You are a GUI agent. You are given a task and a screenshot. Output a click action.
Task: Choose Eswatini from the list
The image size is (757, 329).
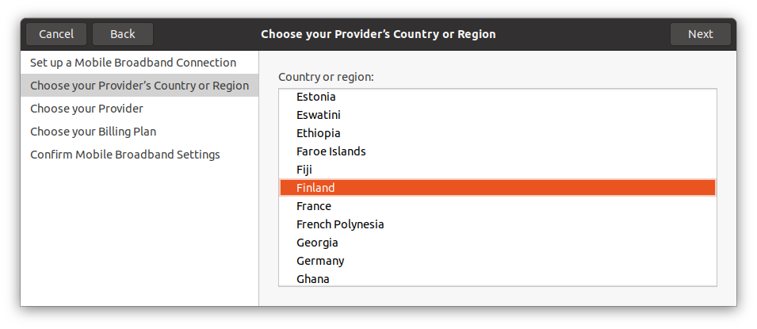point(319,115)
